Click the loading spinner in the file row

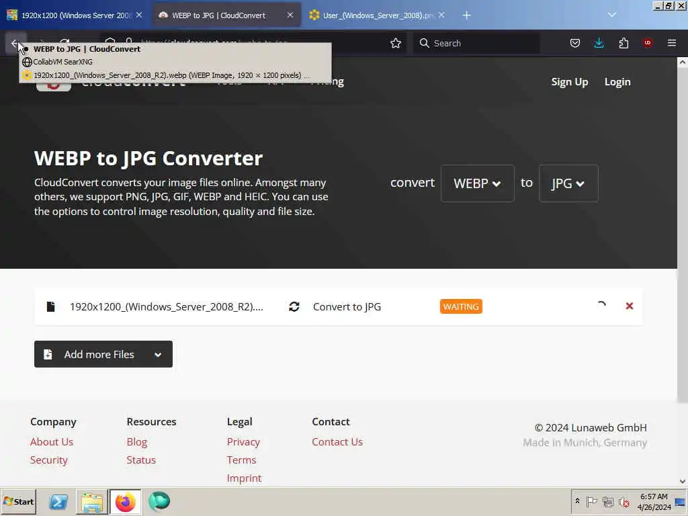601,306
